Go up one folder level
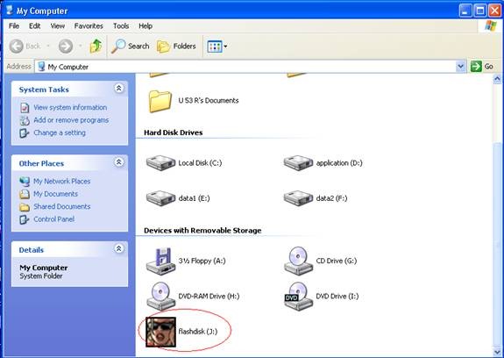 tap(96, 47)
